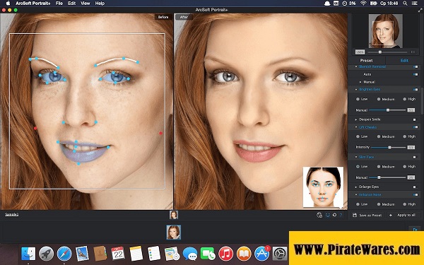This screenshot has width=424, height=265.
Task: Collapse the Slim Face section arrow
Action: 356,157
